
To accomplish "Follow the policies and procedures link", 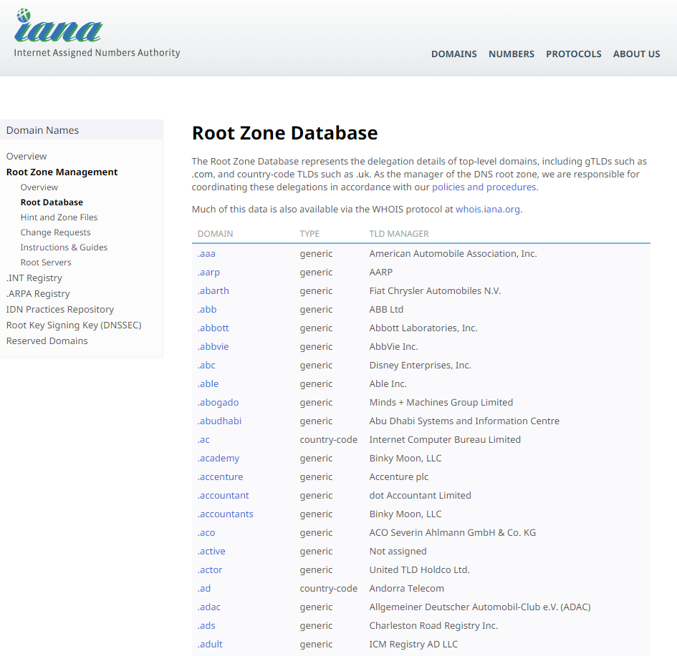I will [484, 187].
